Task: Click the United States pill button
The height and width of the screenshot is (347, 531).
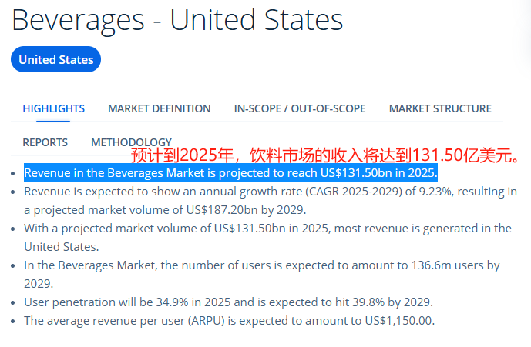Action: click(x=55, y=59)
